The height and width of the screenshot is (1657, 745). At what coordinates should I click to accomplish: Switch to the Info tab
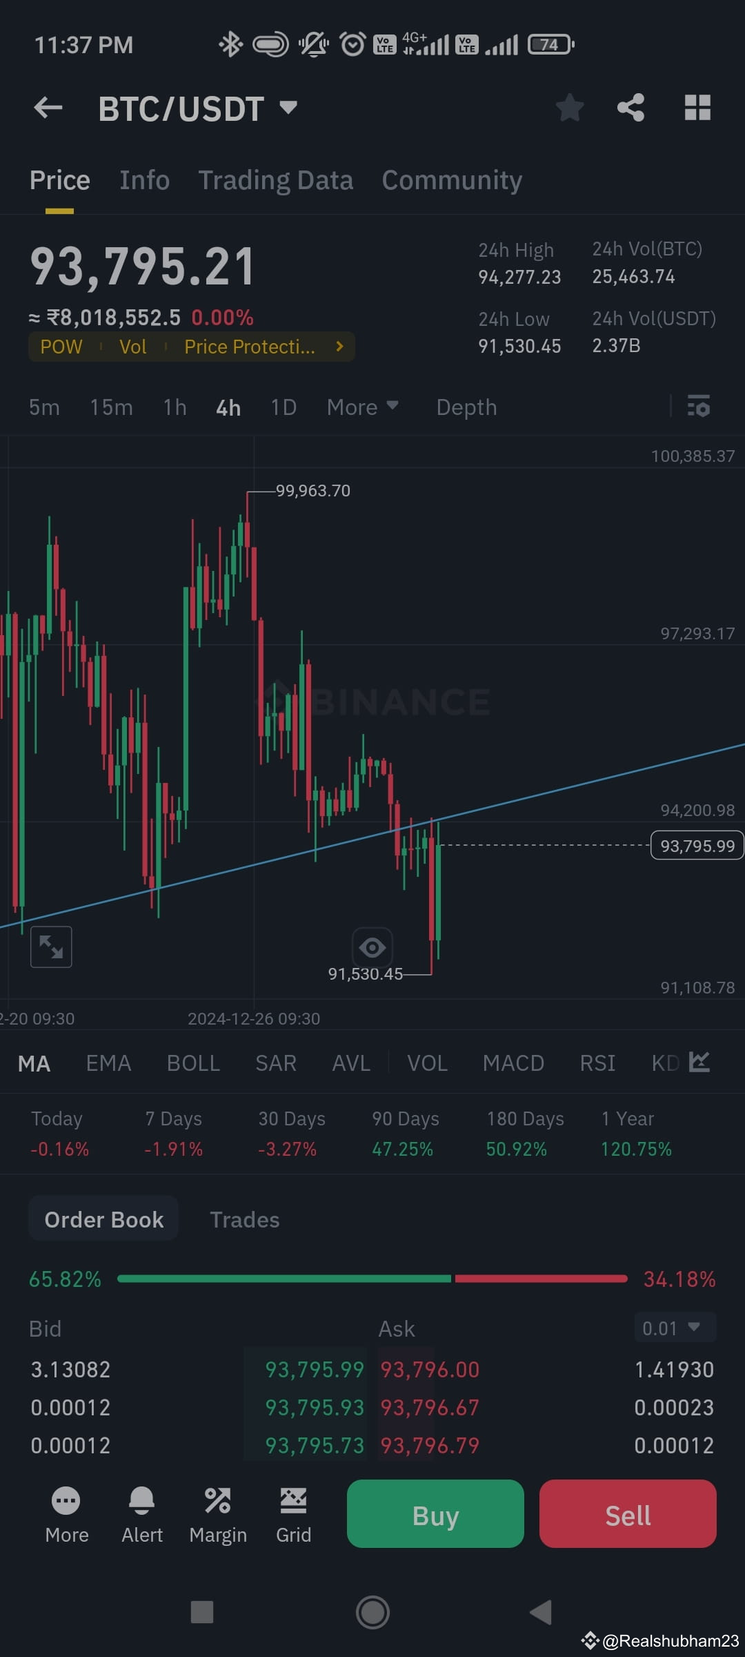click(144, 180)
